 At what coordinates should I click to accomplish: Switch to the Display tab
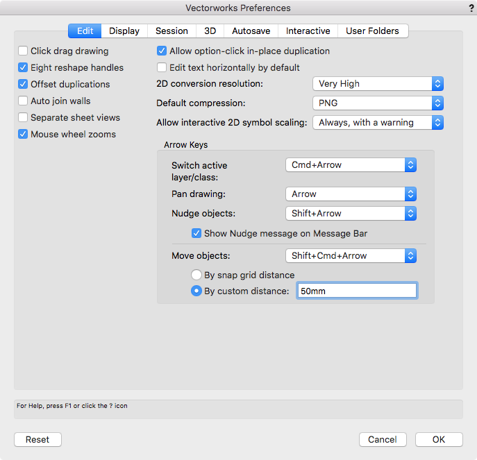(x=124, y=31)
